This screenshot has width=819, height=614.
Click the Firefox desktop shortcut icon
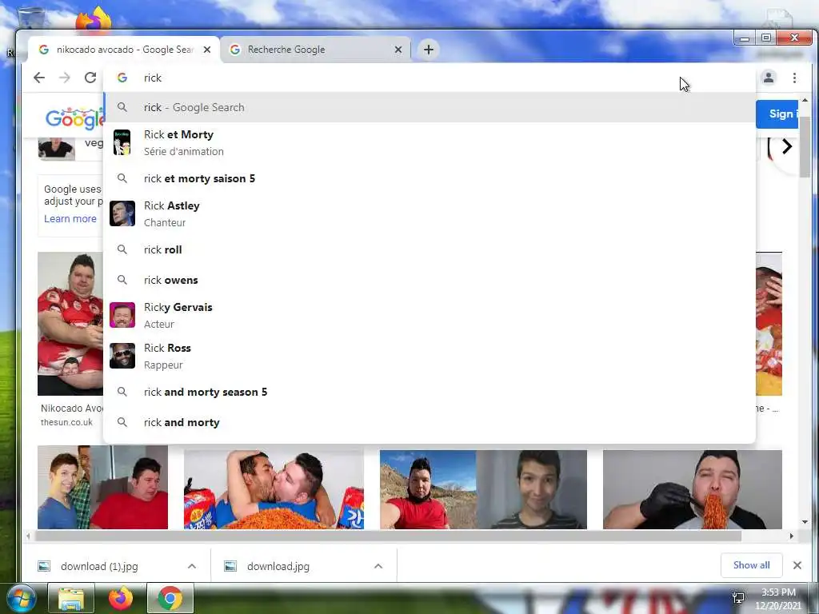point(93,19)
